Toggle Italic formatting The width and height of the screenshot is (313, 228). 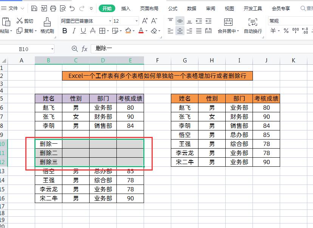74,31
